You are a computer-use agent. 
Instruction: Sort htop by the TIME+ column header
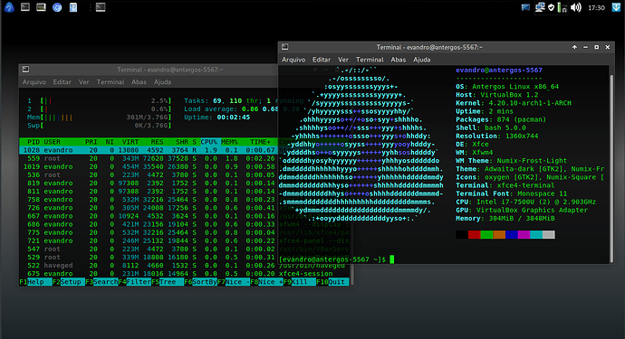point(260,142)
